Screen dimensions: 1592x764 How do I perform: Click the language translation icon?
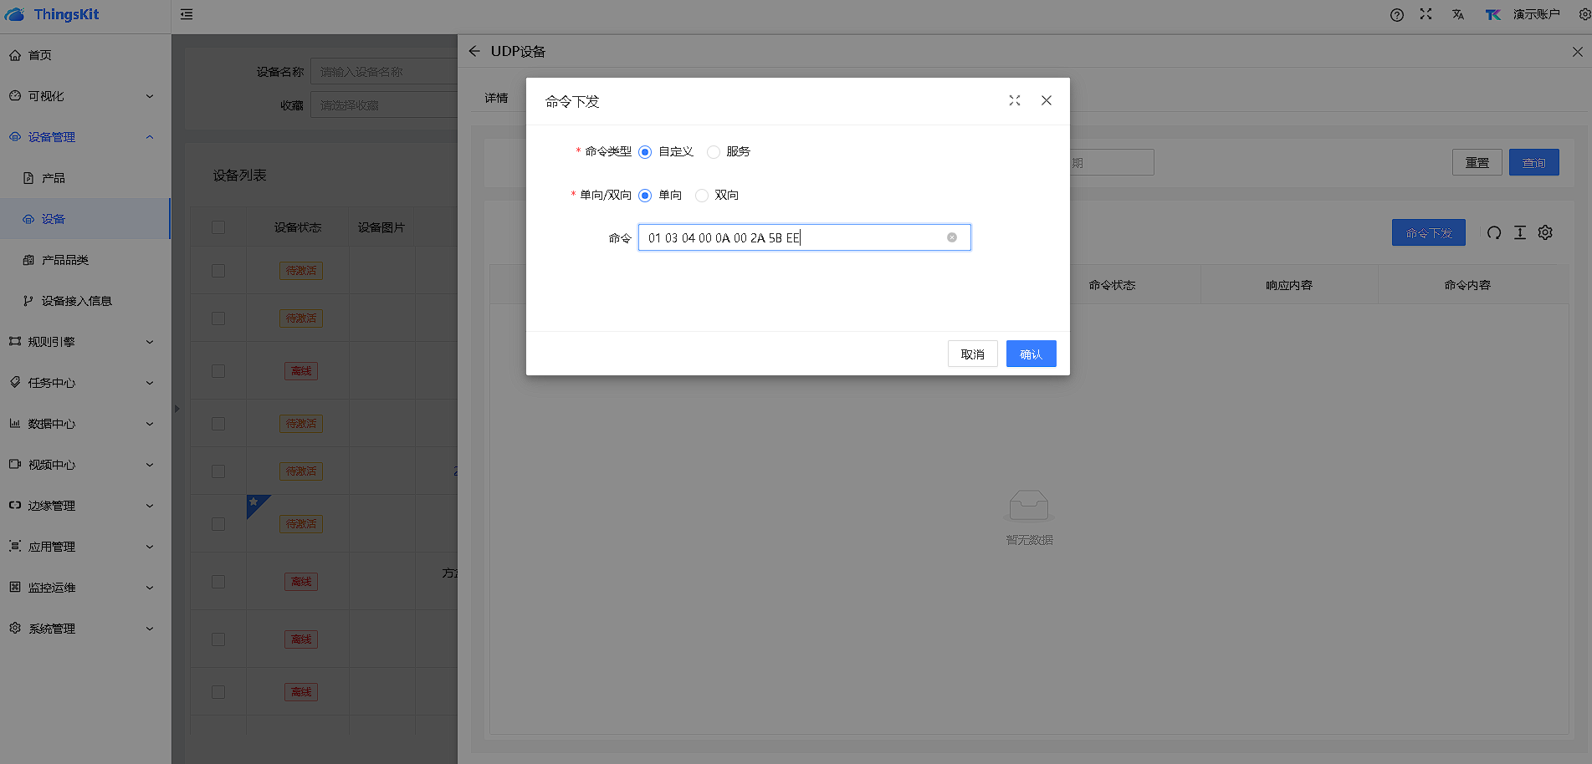pyautogui.click(x=1458, y=14)
